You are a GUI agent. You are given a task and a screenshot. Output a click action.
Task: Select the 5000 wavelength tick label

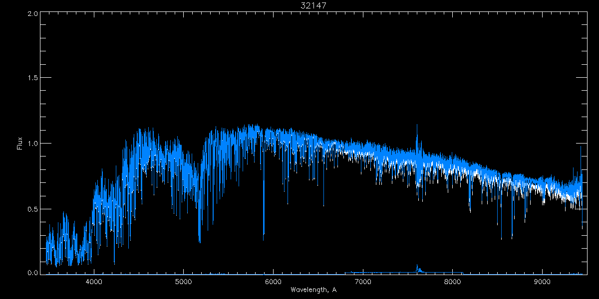(x=183, y=282)
